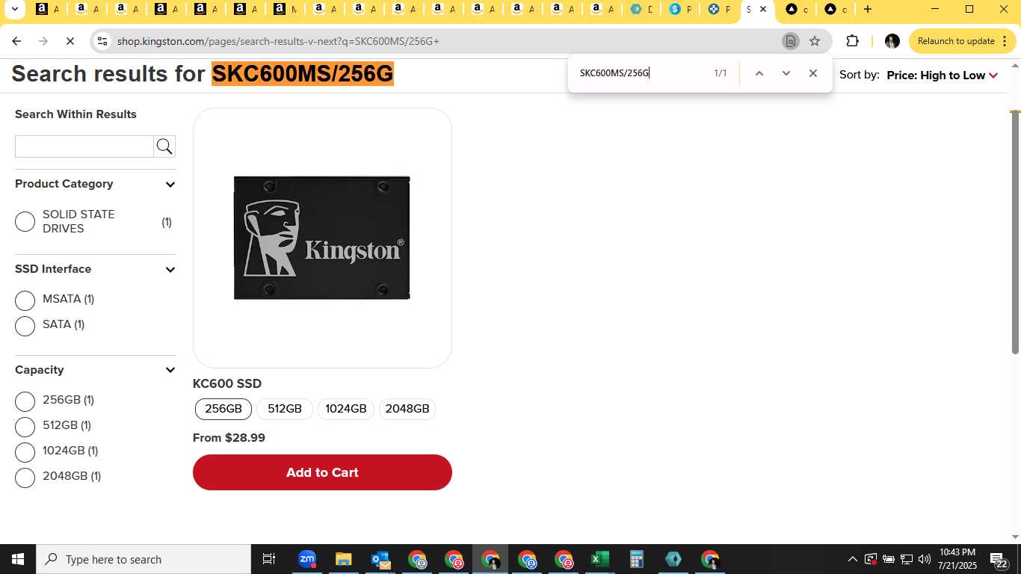Screen dimensions: 1021x574
Task: Collapse the Capacity filter section
Action: [x=170, y=371]
